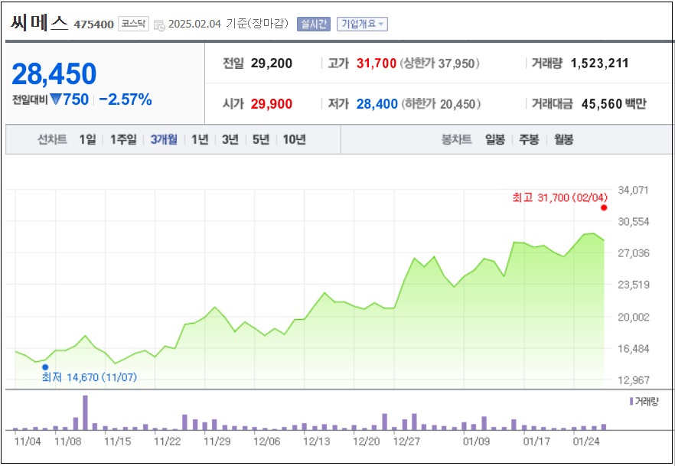Image resolution: width=675 pixels, height=466 pixels.
Task: Click the blue 최저 low point marker
Action: (45, 367)
